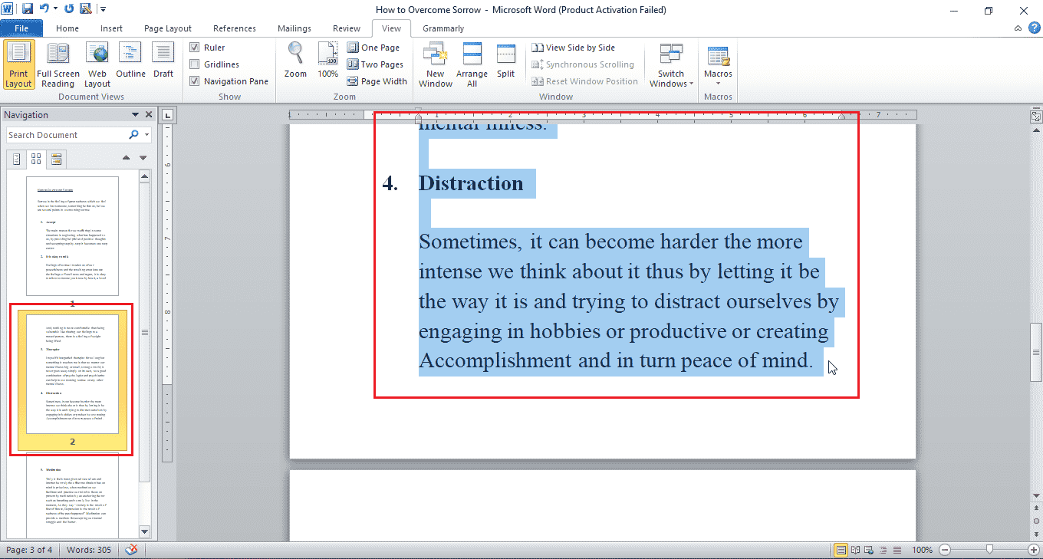Split the document window
The height and width of the screenshot is (559, 1043).
coord(505,61)
